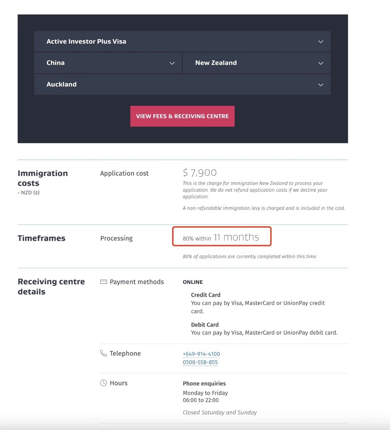Viewport: 390px width, 430px height.
Task: Open the Active Investor Plus Visa dropdown
Action: coord(182,42)
